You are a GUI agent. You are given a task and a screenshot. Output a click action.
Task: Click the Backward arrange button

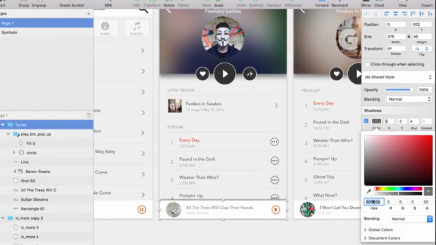click(x=339, y=4)
